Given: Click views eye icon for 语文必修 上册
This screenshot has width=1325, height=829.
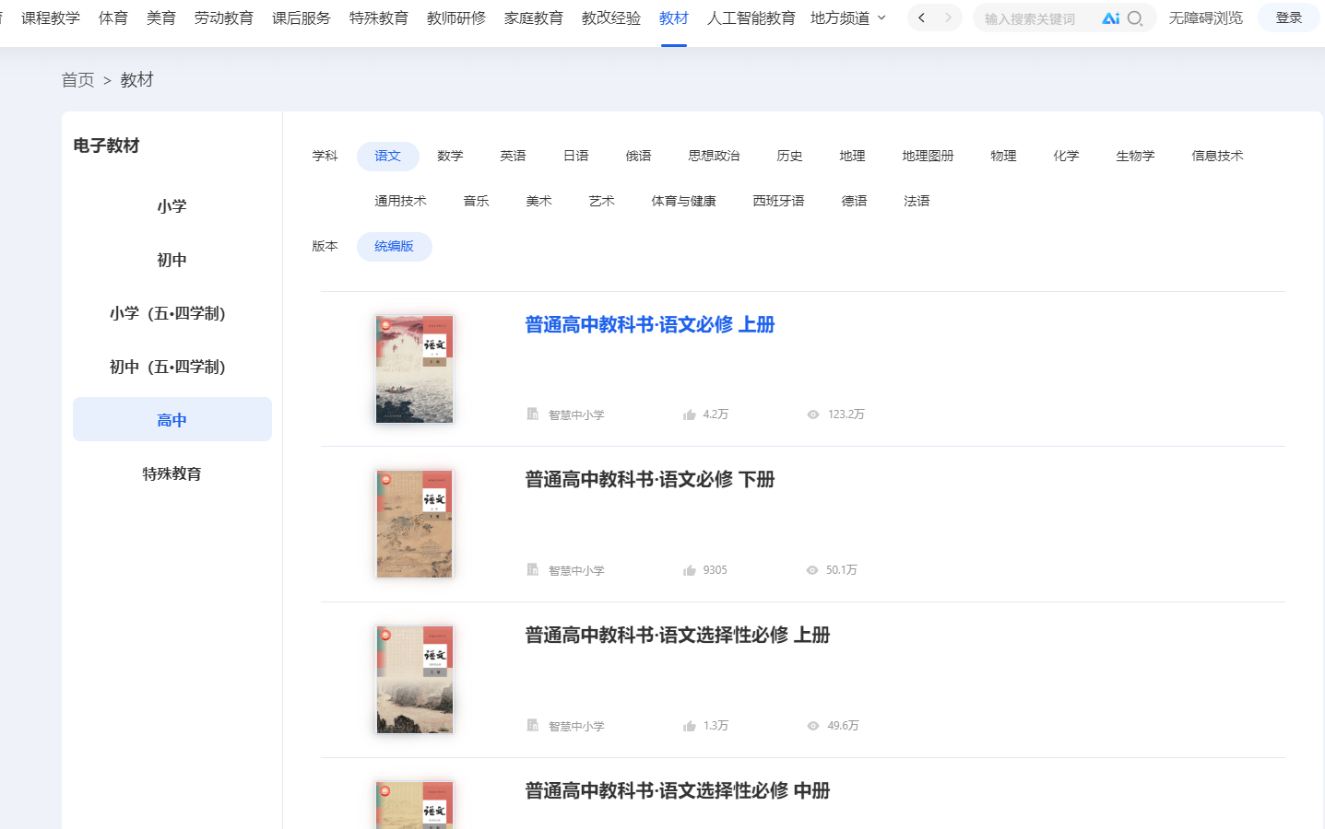Looking at the screenshot, I should coord(812,414).
